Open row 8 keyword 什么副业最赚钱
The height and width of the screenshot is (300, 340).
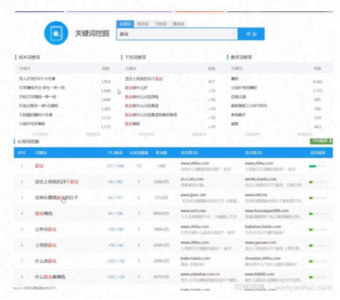tap(50, 276)
